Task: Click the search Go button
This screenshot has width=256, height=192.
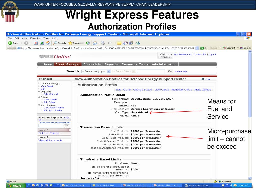Action: point(170,71)
